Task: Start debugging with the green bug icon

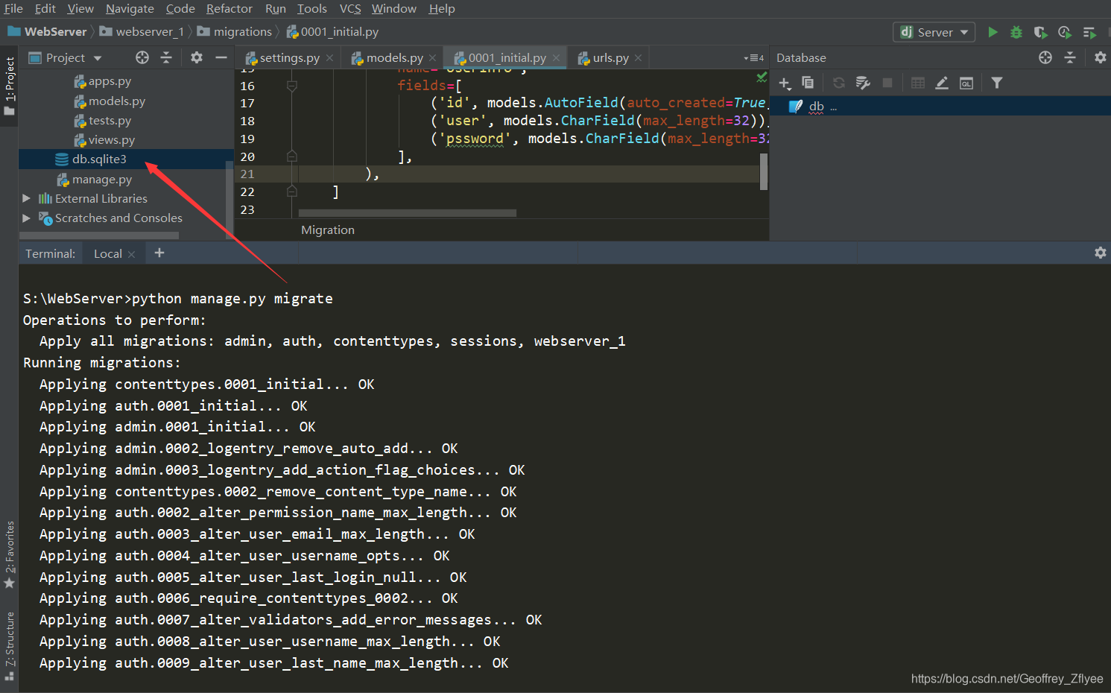Action: (1016, 32)
